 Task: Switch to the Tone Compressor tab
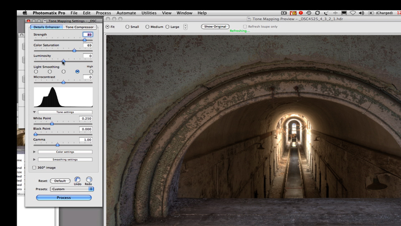point(79,27)
